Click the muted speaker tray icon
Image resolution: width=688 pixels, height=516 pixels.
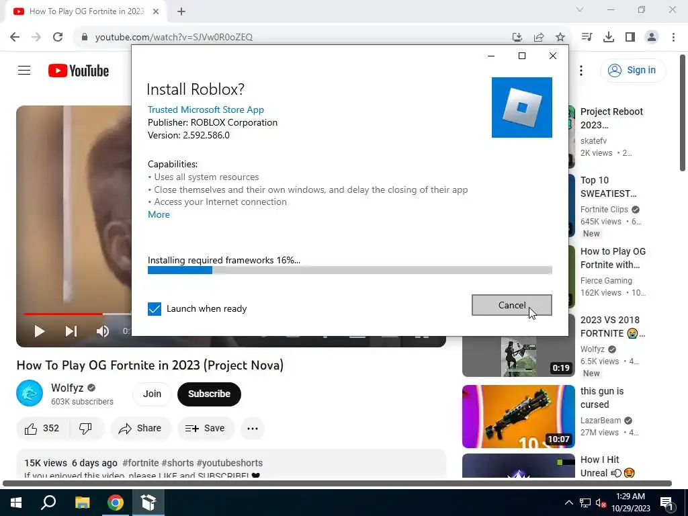pos(601,503)
